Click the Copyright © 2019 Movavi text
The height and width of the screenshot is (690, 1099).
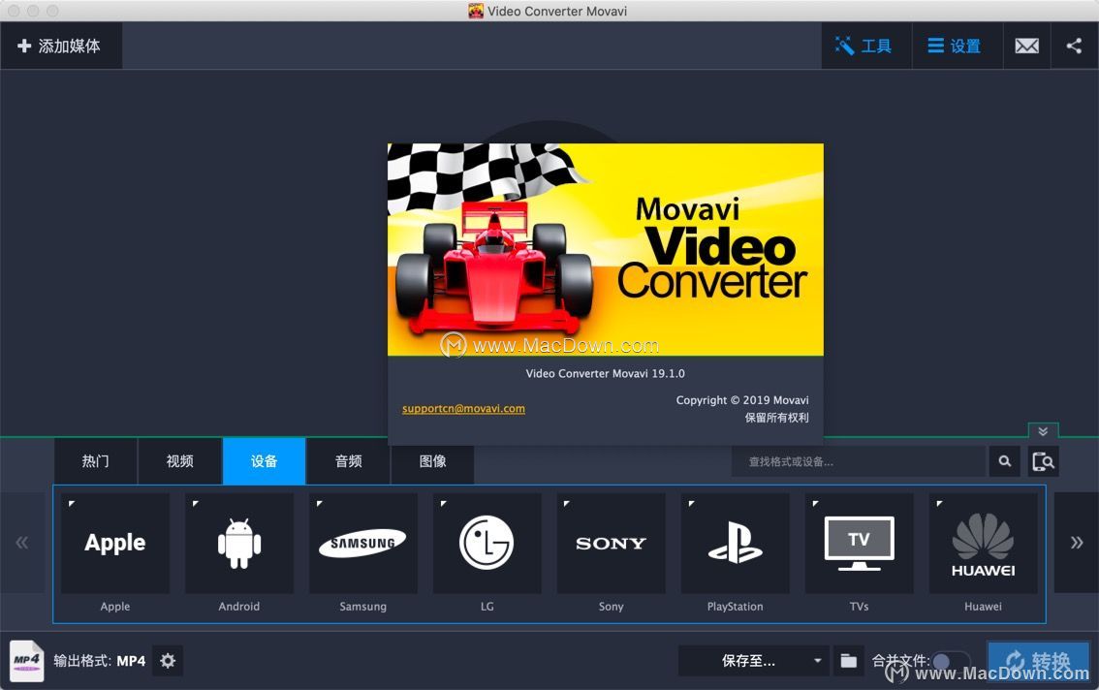742,399
